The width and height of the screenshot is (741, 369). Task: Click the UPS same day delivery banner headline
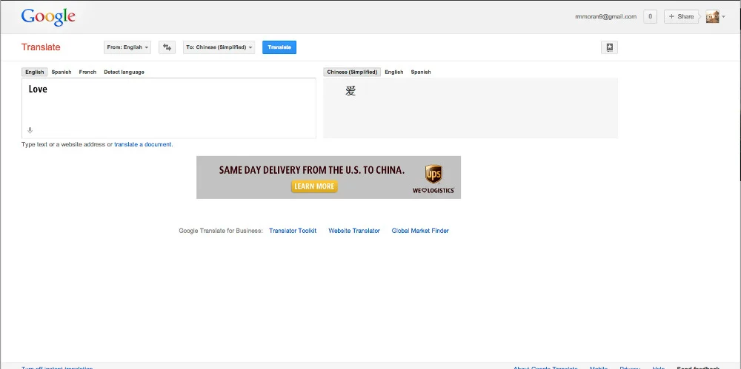click(312, 170)
